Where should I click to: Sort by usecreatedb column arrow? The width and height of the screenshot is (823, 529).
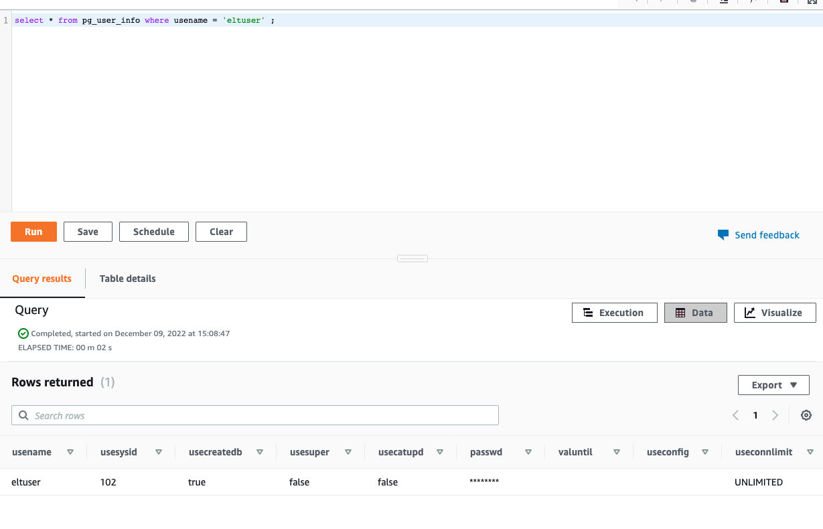click(x=260, y=452)
